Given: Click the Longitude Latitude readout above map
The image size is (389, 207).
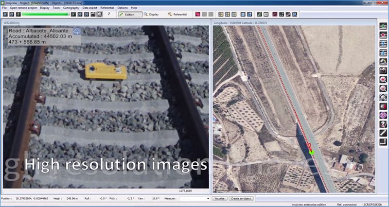Looking at the screenshot, I should coord(240,23).
